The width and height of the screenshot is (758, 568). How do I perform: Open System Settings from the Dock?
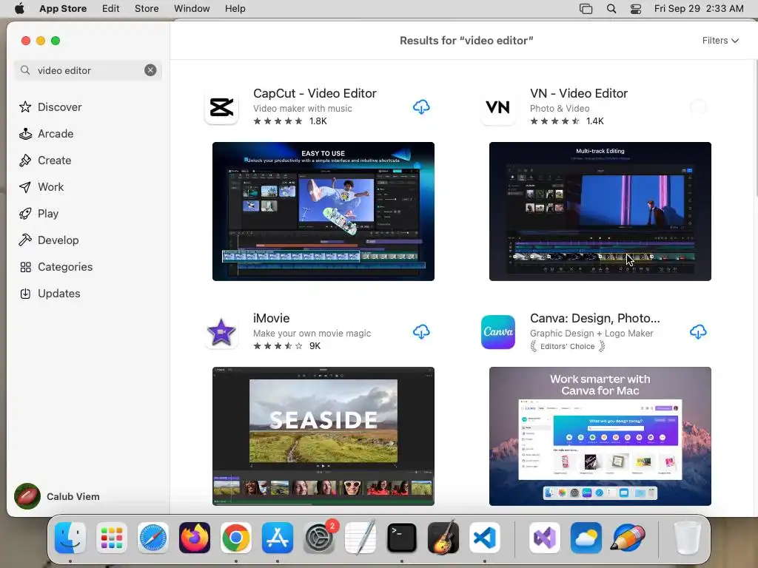pos(319,538)
